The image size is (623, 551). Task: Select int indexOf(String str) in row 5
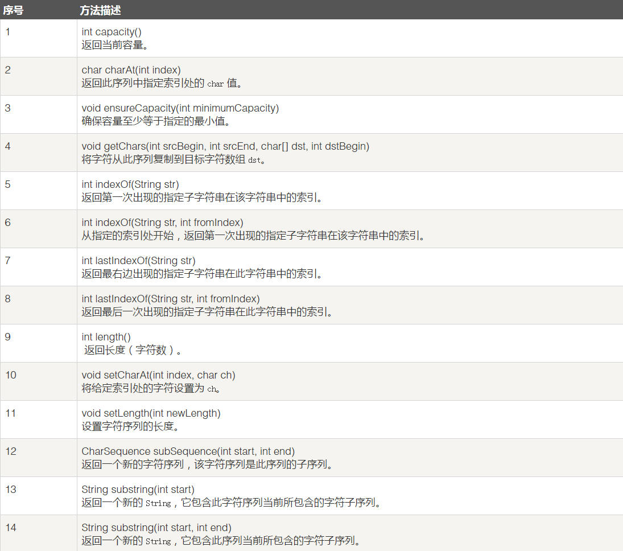click(130, 184)
